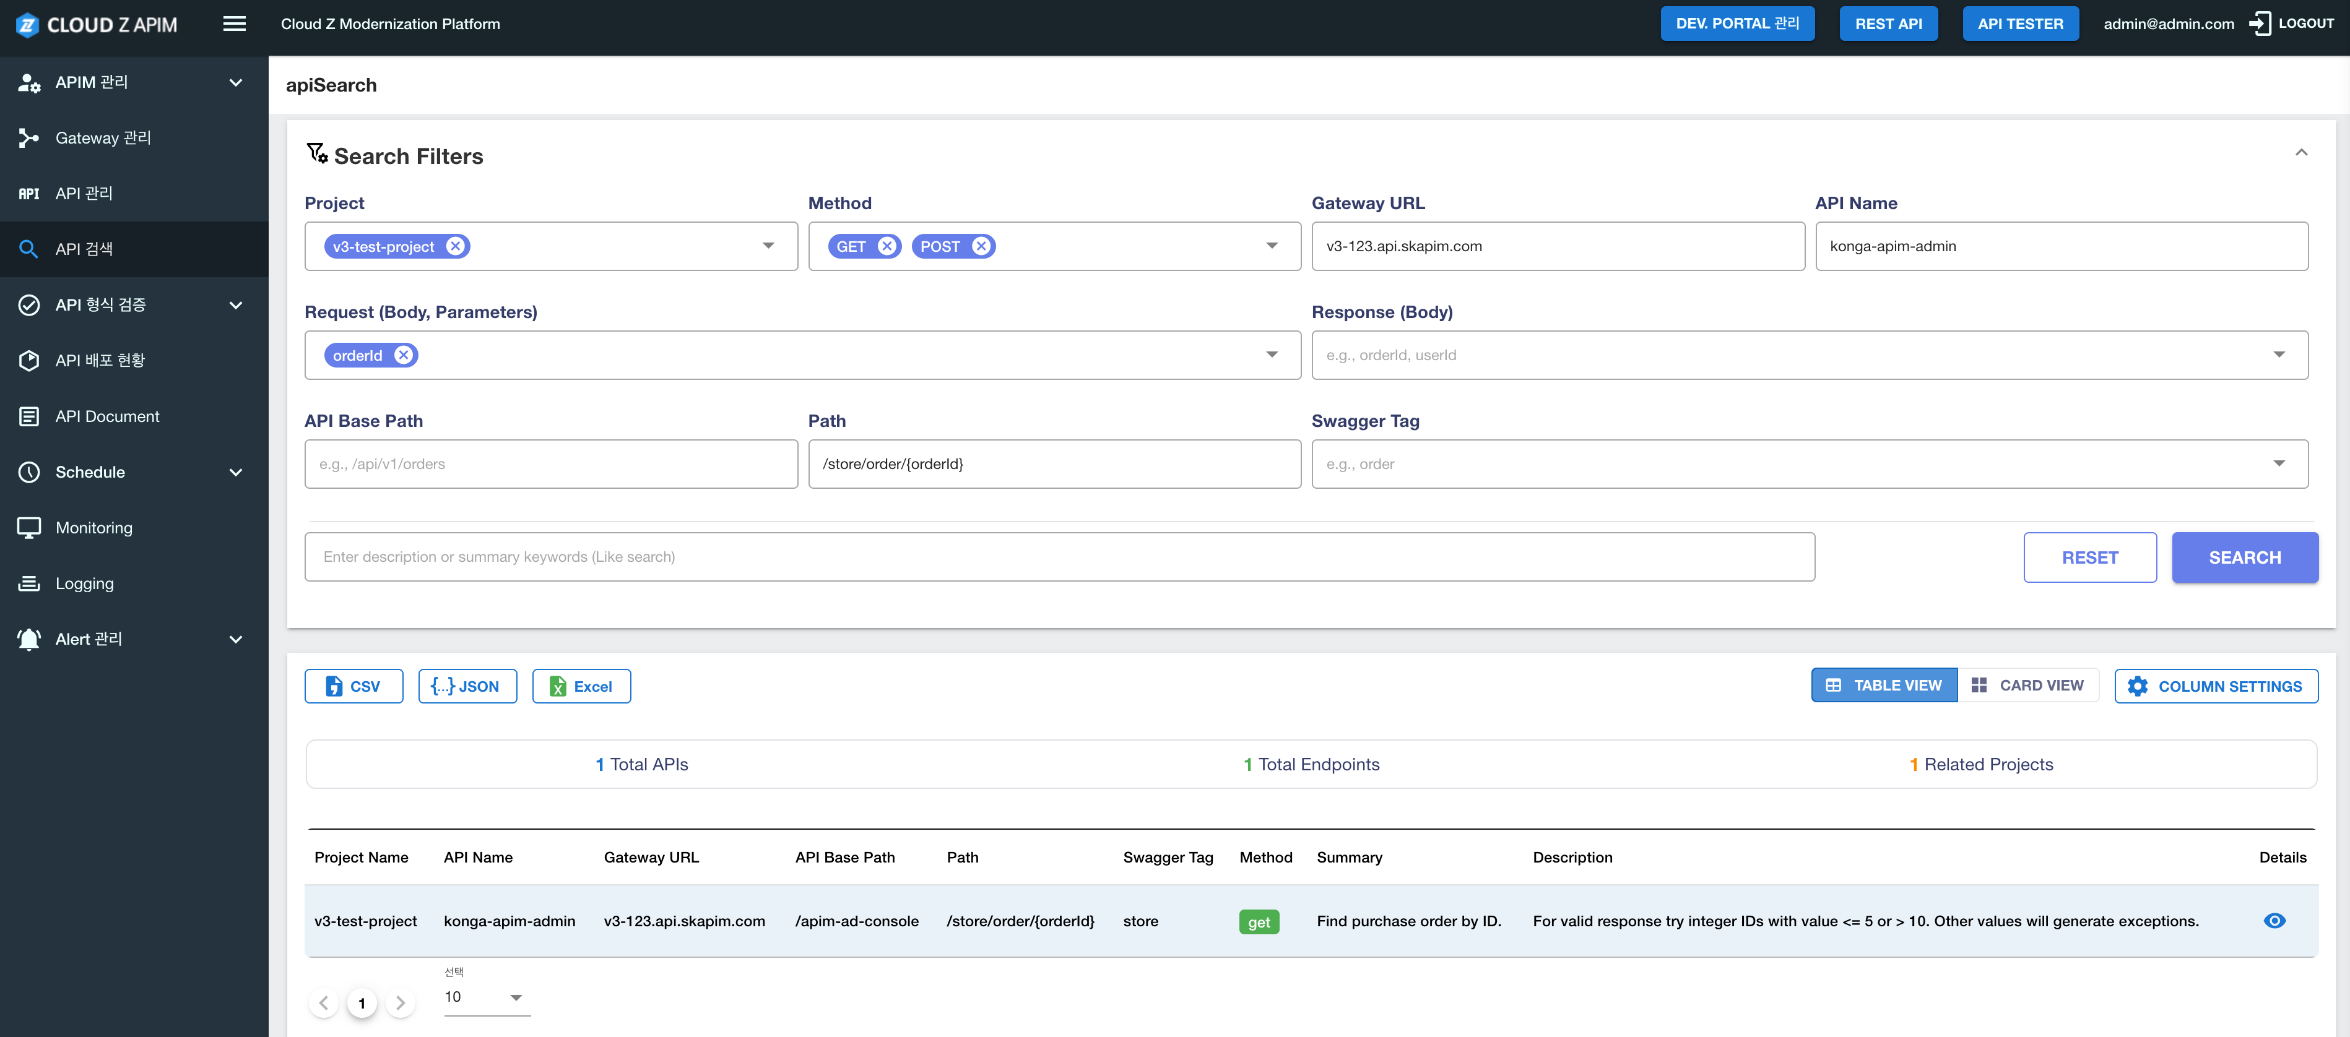Click the hamburger menu icon
Screen dimensions: 2350x1037
coord(235,24)
